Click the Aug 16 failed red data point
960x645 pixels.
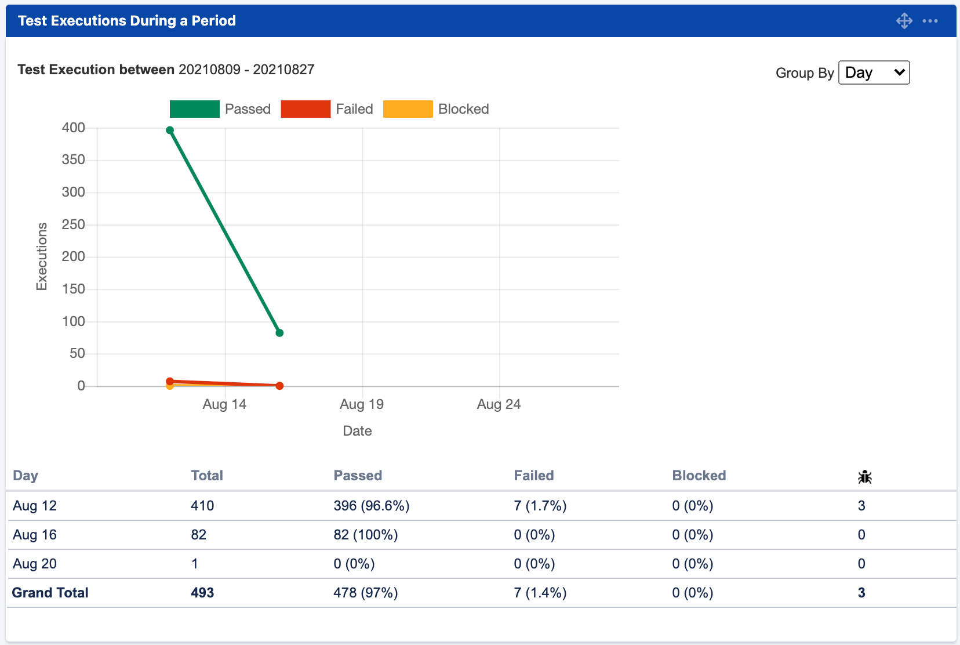[x=279, y=386]
